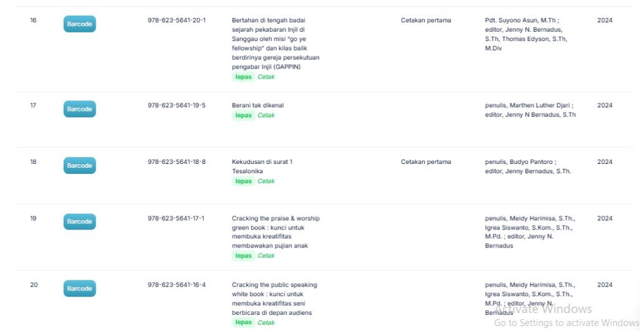Click lepas tag under Berani tak dikenal
The height and width of the screenshot is (331, 640).
point(243,115)
